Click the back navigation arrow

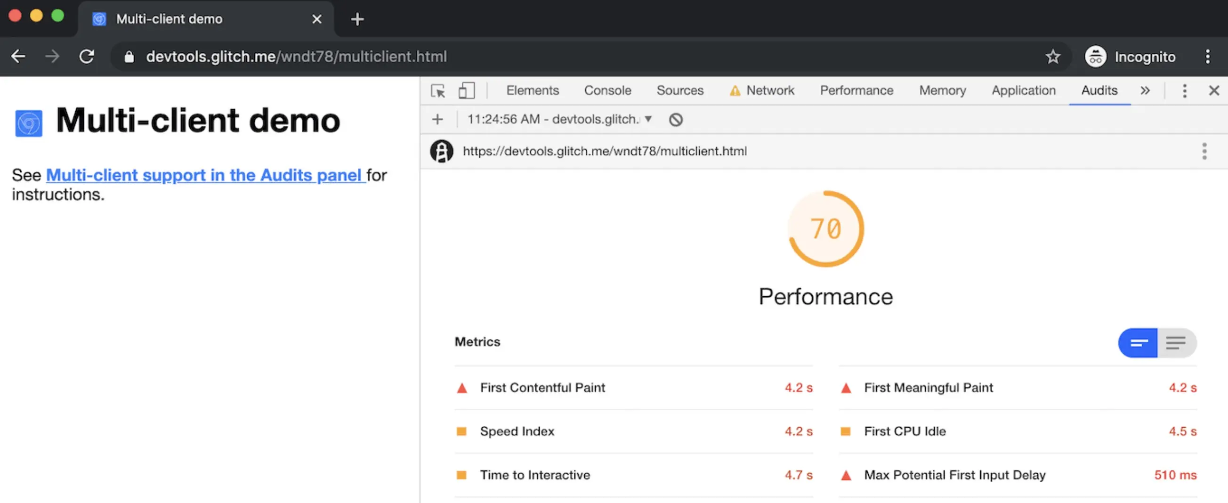point(18,57)
